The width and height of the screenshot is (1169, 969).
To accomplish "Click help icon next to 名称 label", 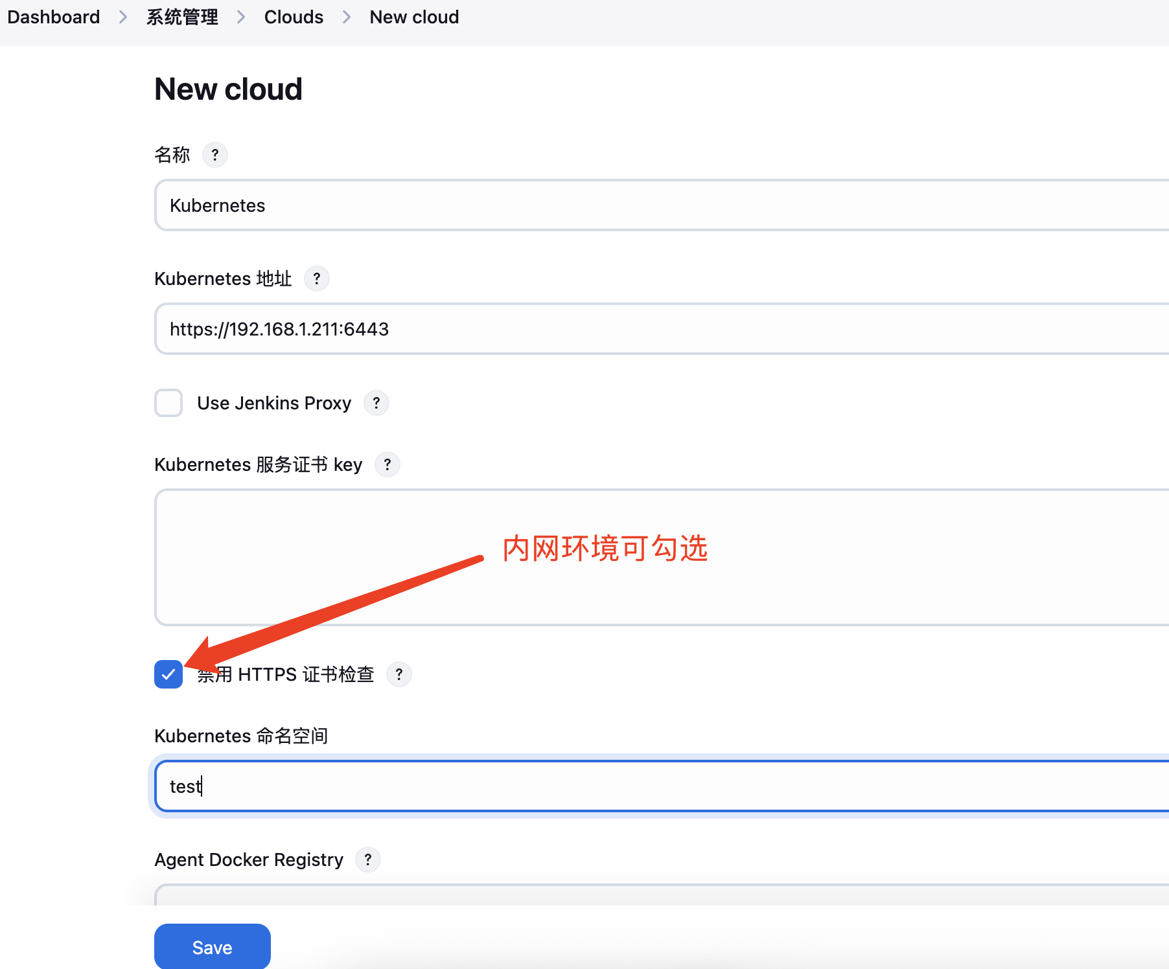I will point(215,155).
